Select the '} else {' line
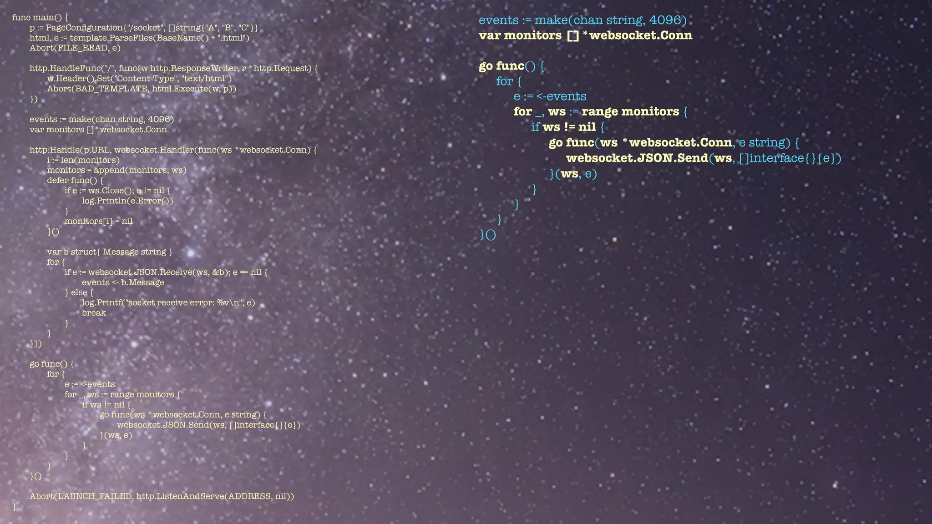 coord(79,292)
